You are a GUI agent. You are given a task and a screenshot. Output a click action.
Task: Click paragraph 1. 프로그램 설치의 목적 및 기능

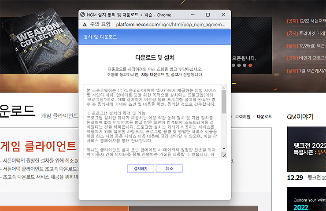pos(116,113)
